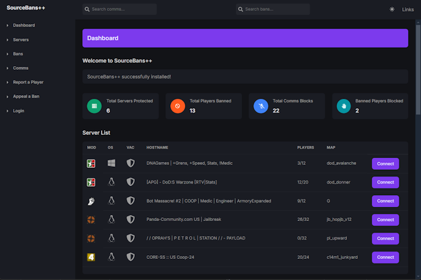
Task: Click the L4D mod icon for CORE-SS server
Action: point(91,257)
